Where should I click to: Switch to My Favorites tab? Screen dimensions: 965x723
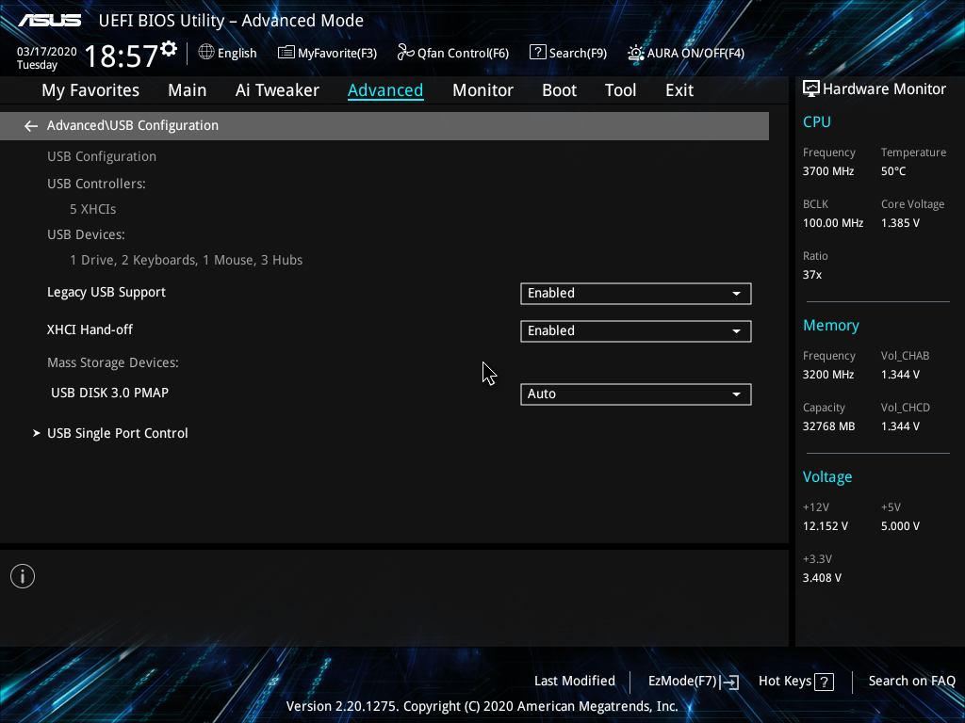click(90, 90)
